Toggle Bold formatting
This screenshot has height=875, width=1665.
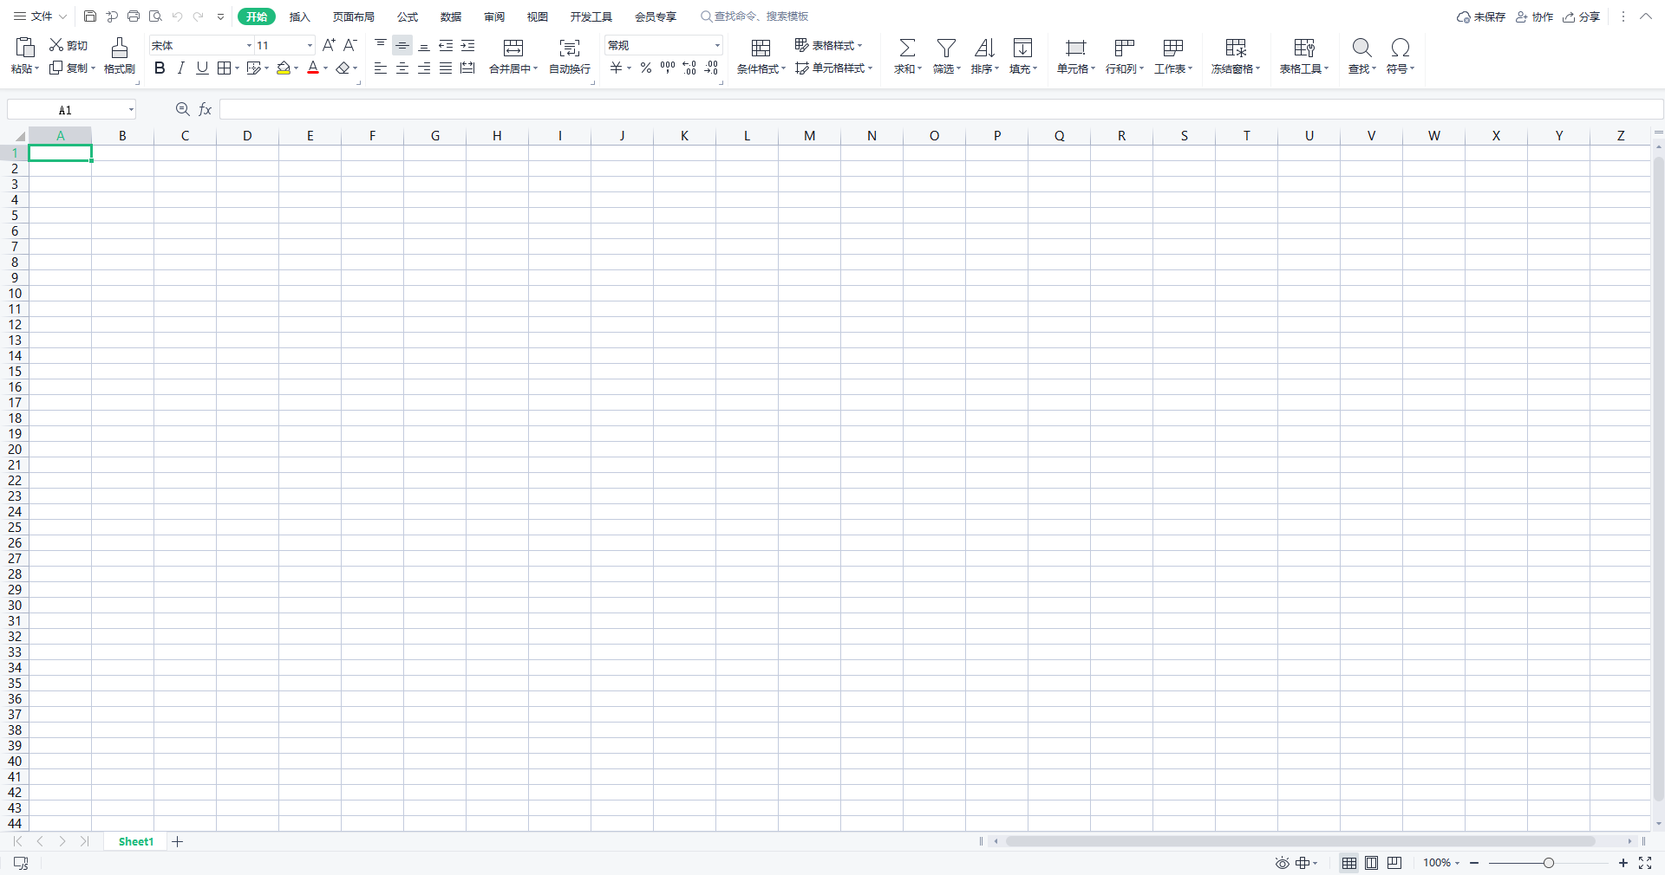[x=160, y=68]
